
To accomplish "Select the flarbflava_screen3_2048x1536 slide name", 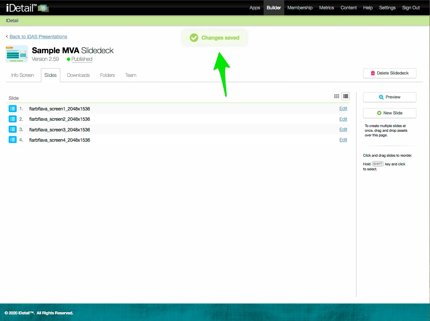I will point(60,130).
